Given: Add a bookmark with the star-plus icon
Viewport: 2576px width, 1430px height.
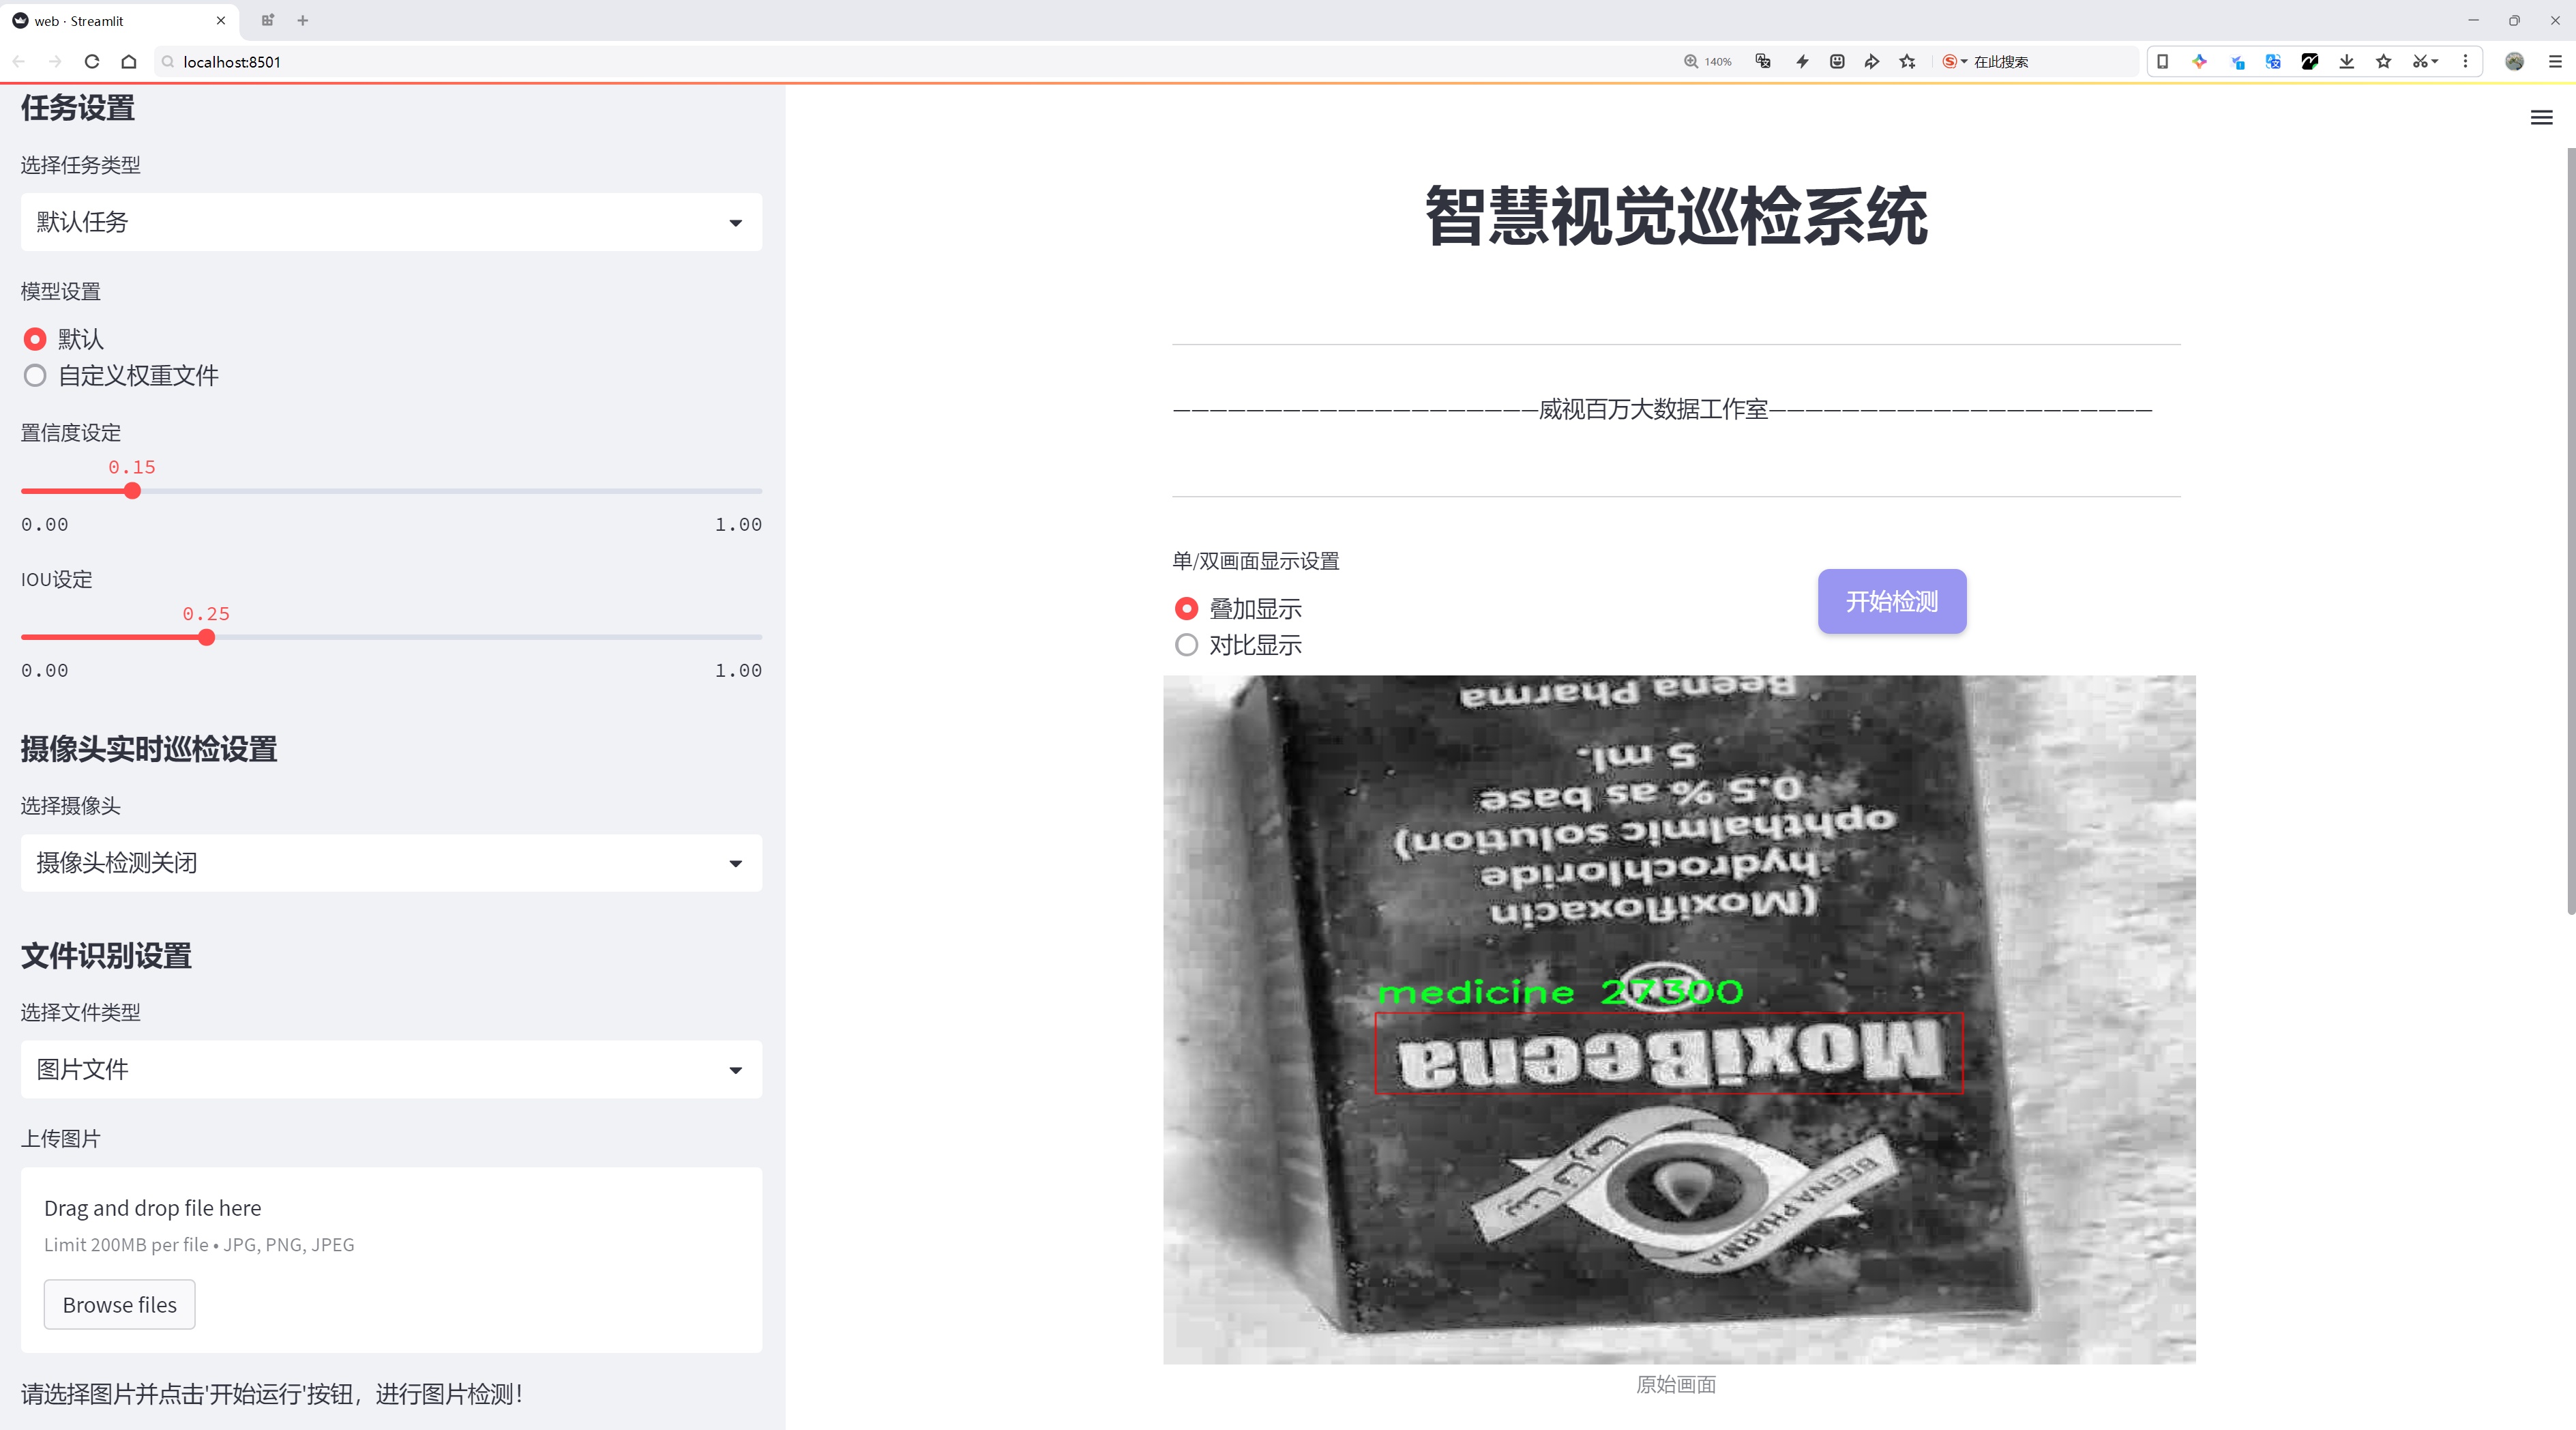Looking at the screenshot, I should point(1906,61).
